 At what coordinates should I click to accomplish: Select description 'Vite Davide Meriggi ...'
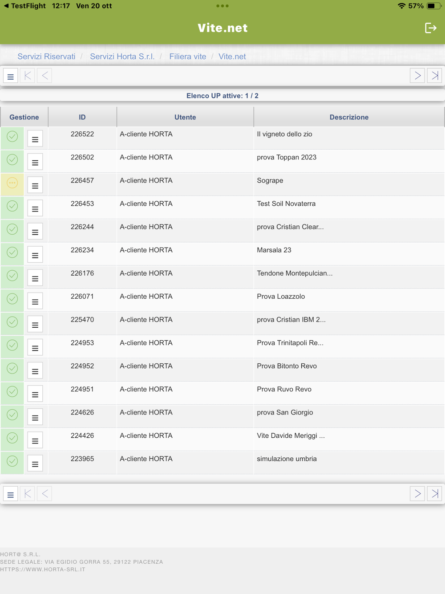click(x=291, y=435)
